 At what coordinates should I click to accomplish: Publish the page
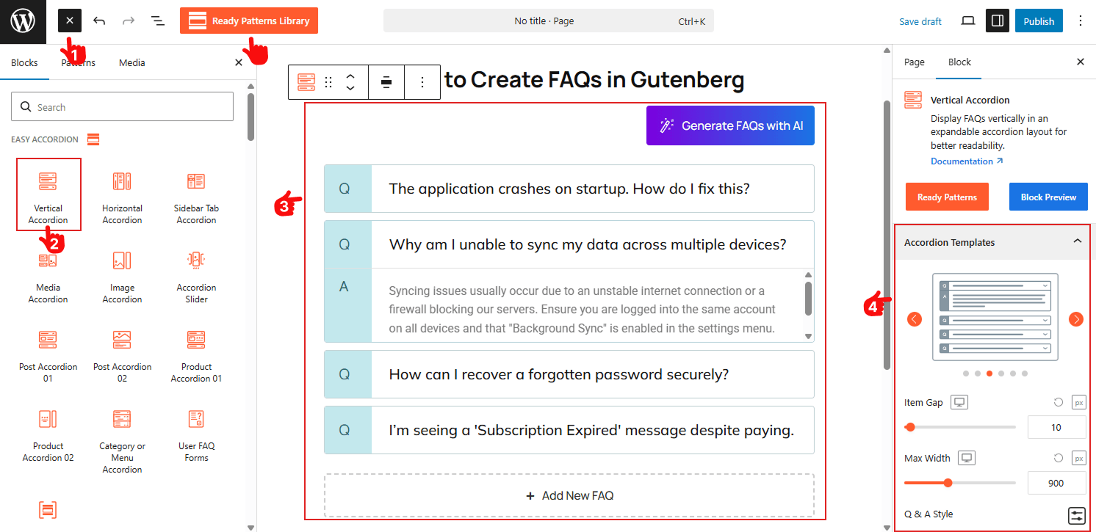[1039, 21]
